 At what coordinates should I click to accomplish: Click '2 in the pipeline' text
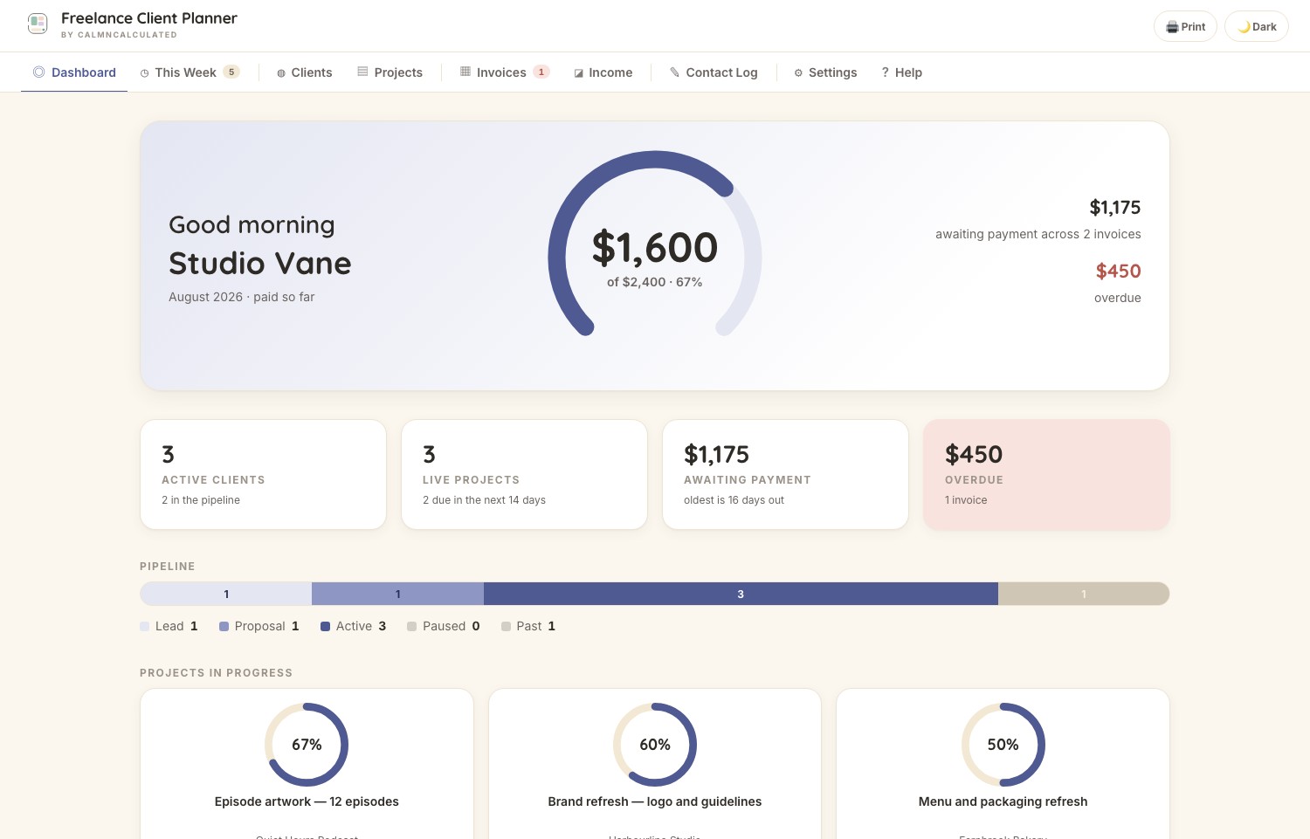tap(201, 500)
